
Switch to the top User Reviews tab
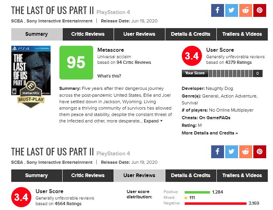(139, 34)
